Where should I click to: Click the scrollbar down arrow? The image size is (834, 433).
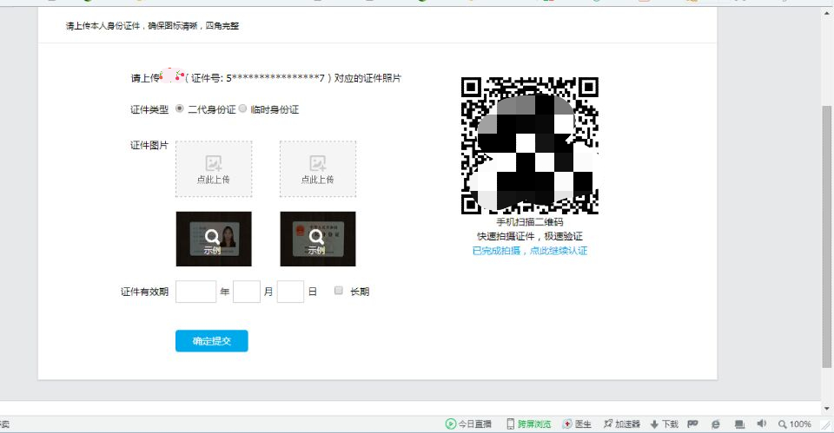(x=826, y=409)
